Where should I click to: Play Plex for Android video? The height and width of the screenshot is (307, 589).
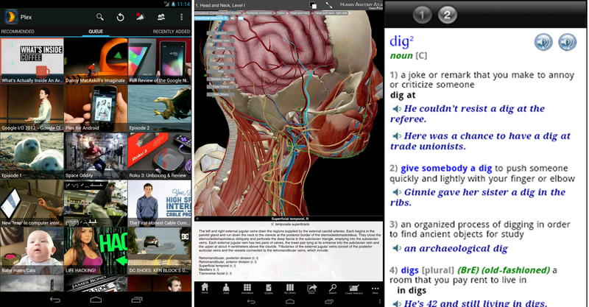click(96, 108)
